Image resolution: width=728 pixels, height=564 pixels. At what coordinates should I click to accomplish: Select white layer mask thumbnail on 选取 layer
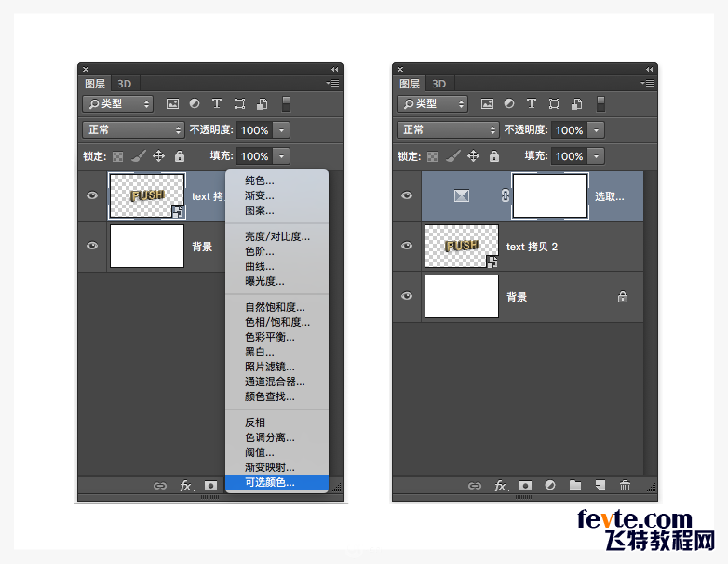coord(550,195)
